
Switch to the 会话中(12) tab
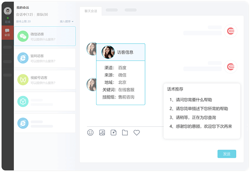click(x=25, y=14)
